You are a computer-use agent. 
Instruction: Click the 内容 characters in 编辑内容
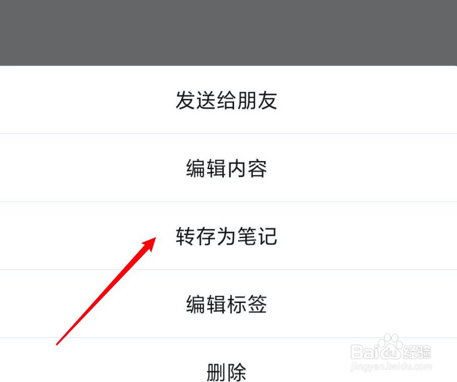click(x=247, y=168)
